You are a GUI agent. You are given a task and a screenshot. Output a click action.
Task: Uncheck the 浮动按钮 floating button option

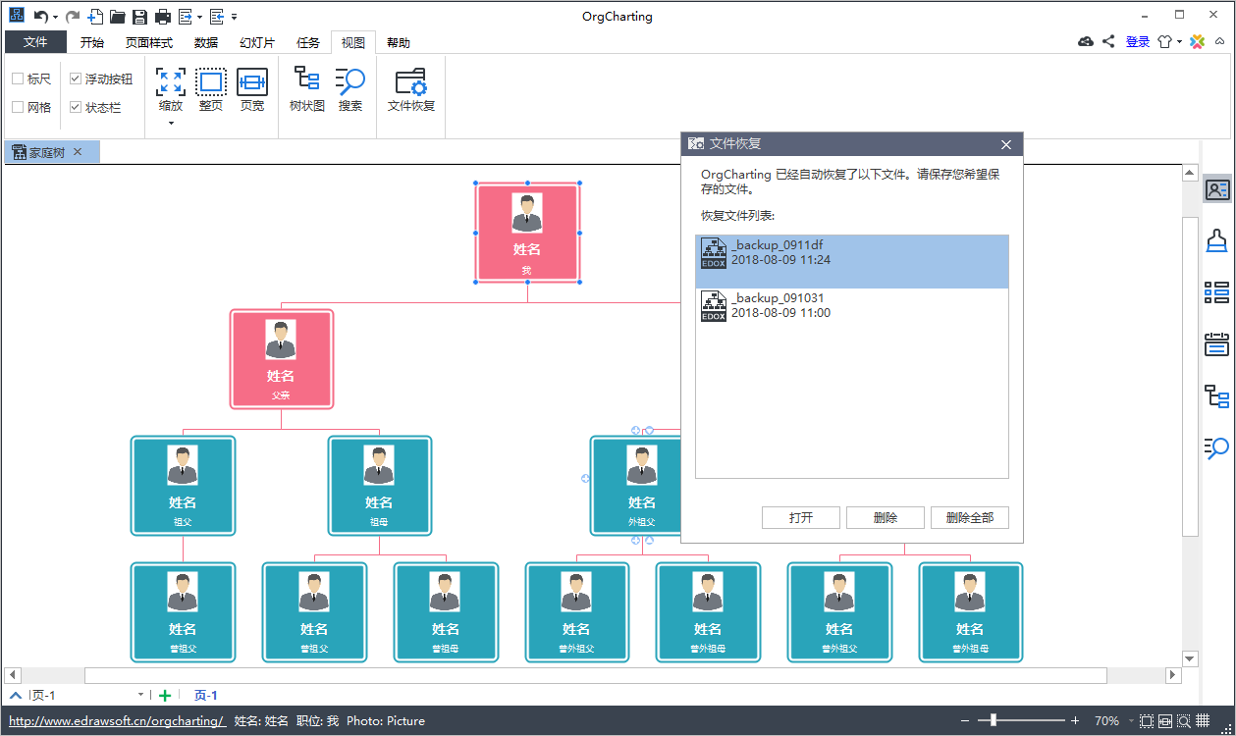coord(76,79)
